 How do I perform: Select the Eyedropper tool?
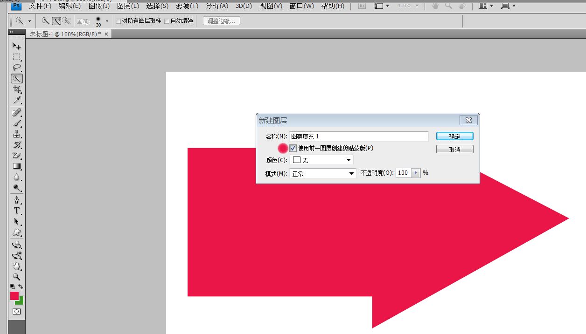[17, 100]
